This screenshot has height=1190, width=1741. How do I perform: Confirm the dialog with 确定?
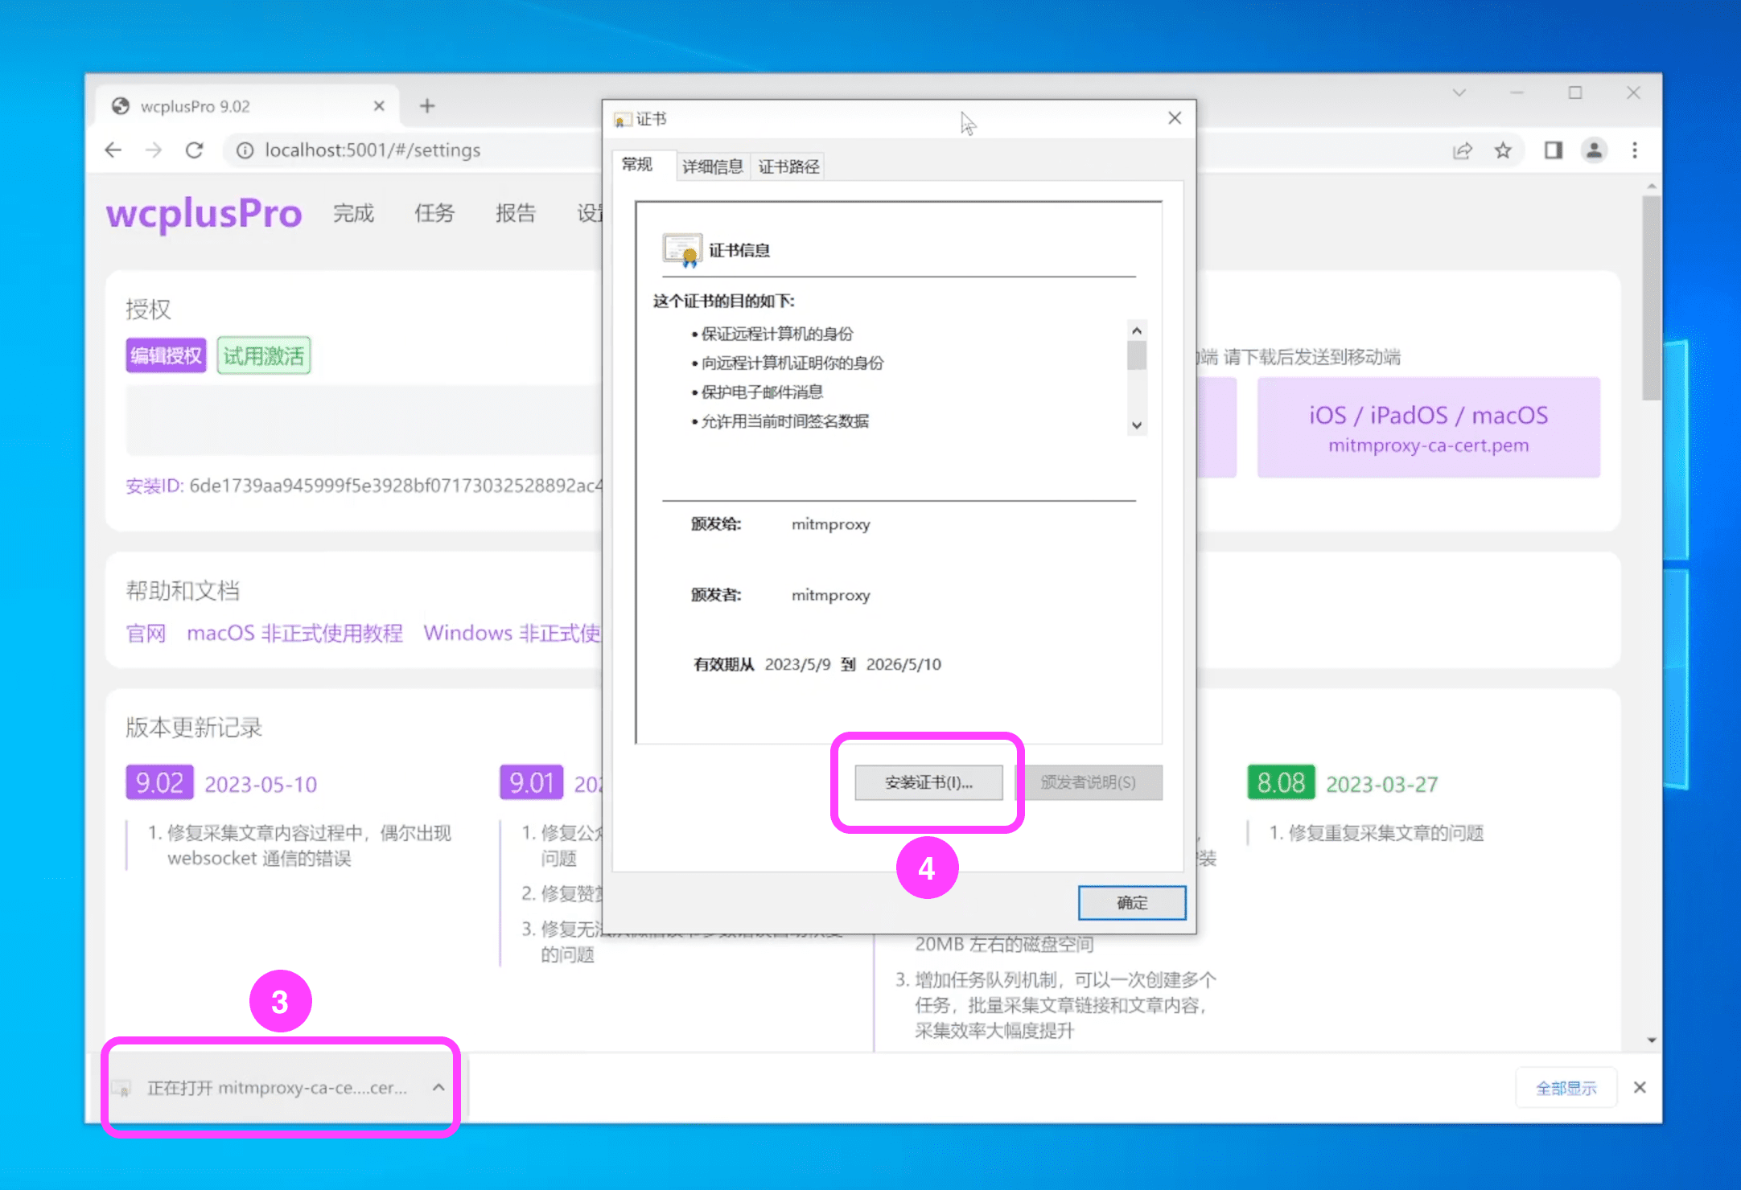(1131, 902)
